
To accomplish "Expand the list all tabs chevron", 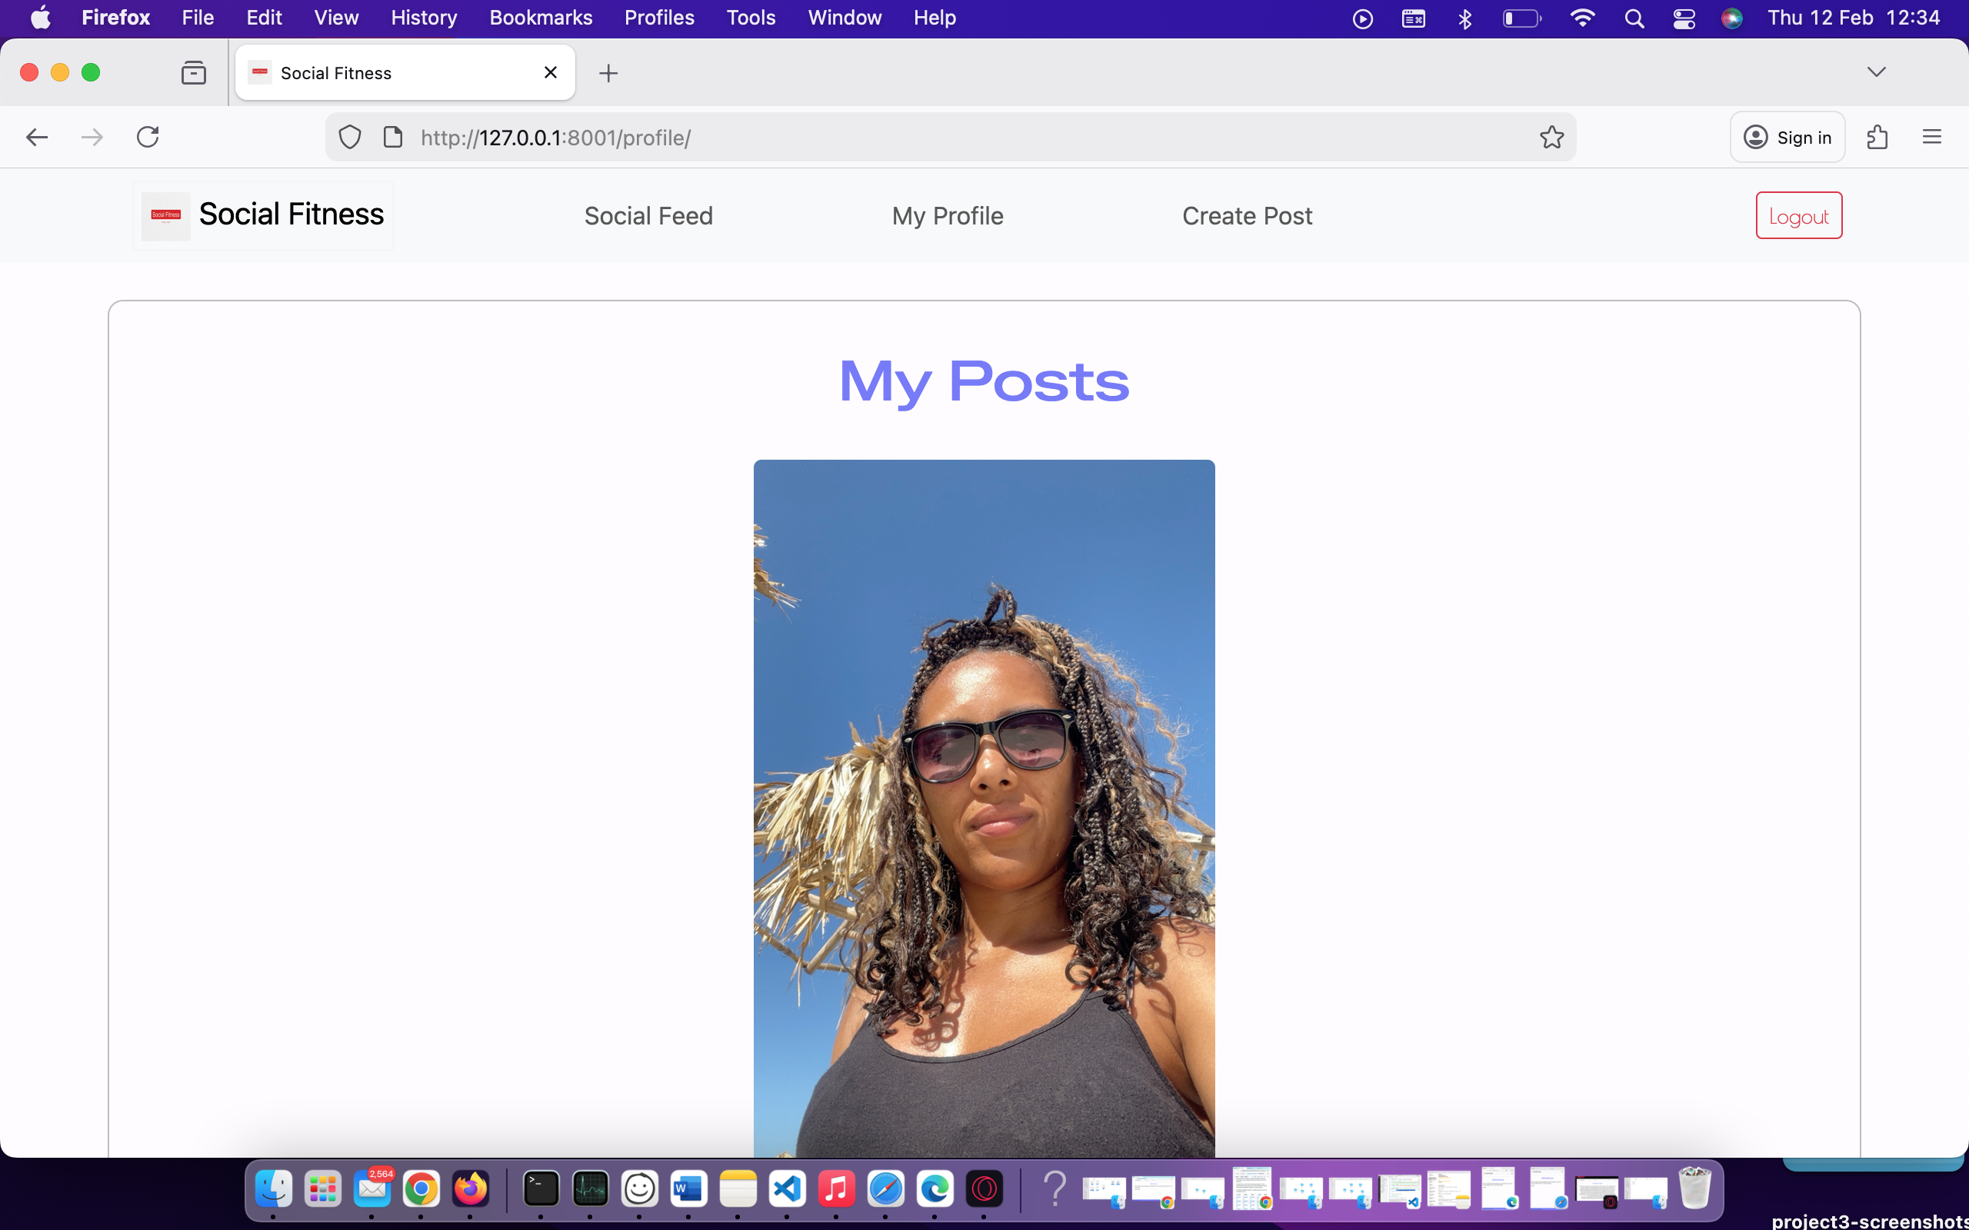I will point(1877,71).
